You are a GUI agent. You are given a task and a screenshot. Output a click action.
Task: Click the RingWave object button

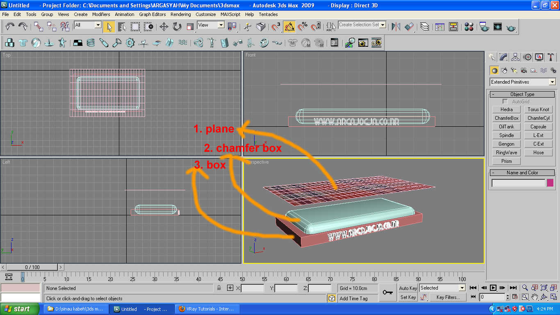[507, 153]
